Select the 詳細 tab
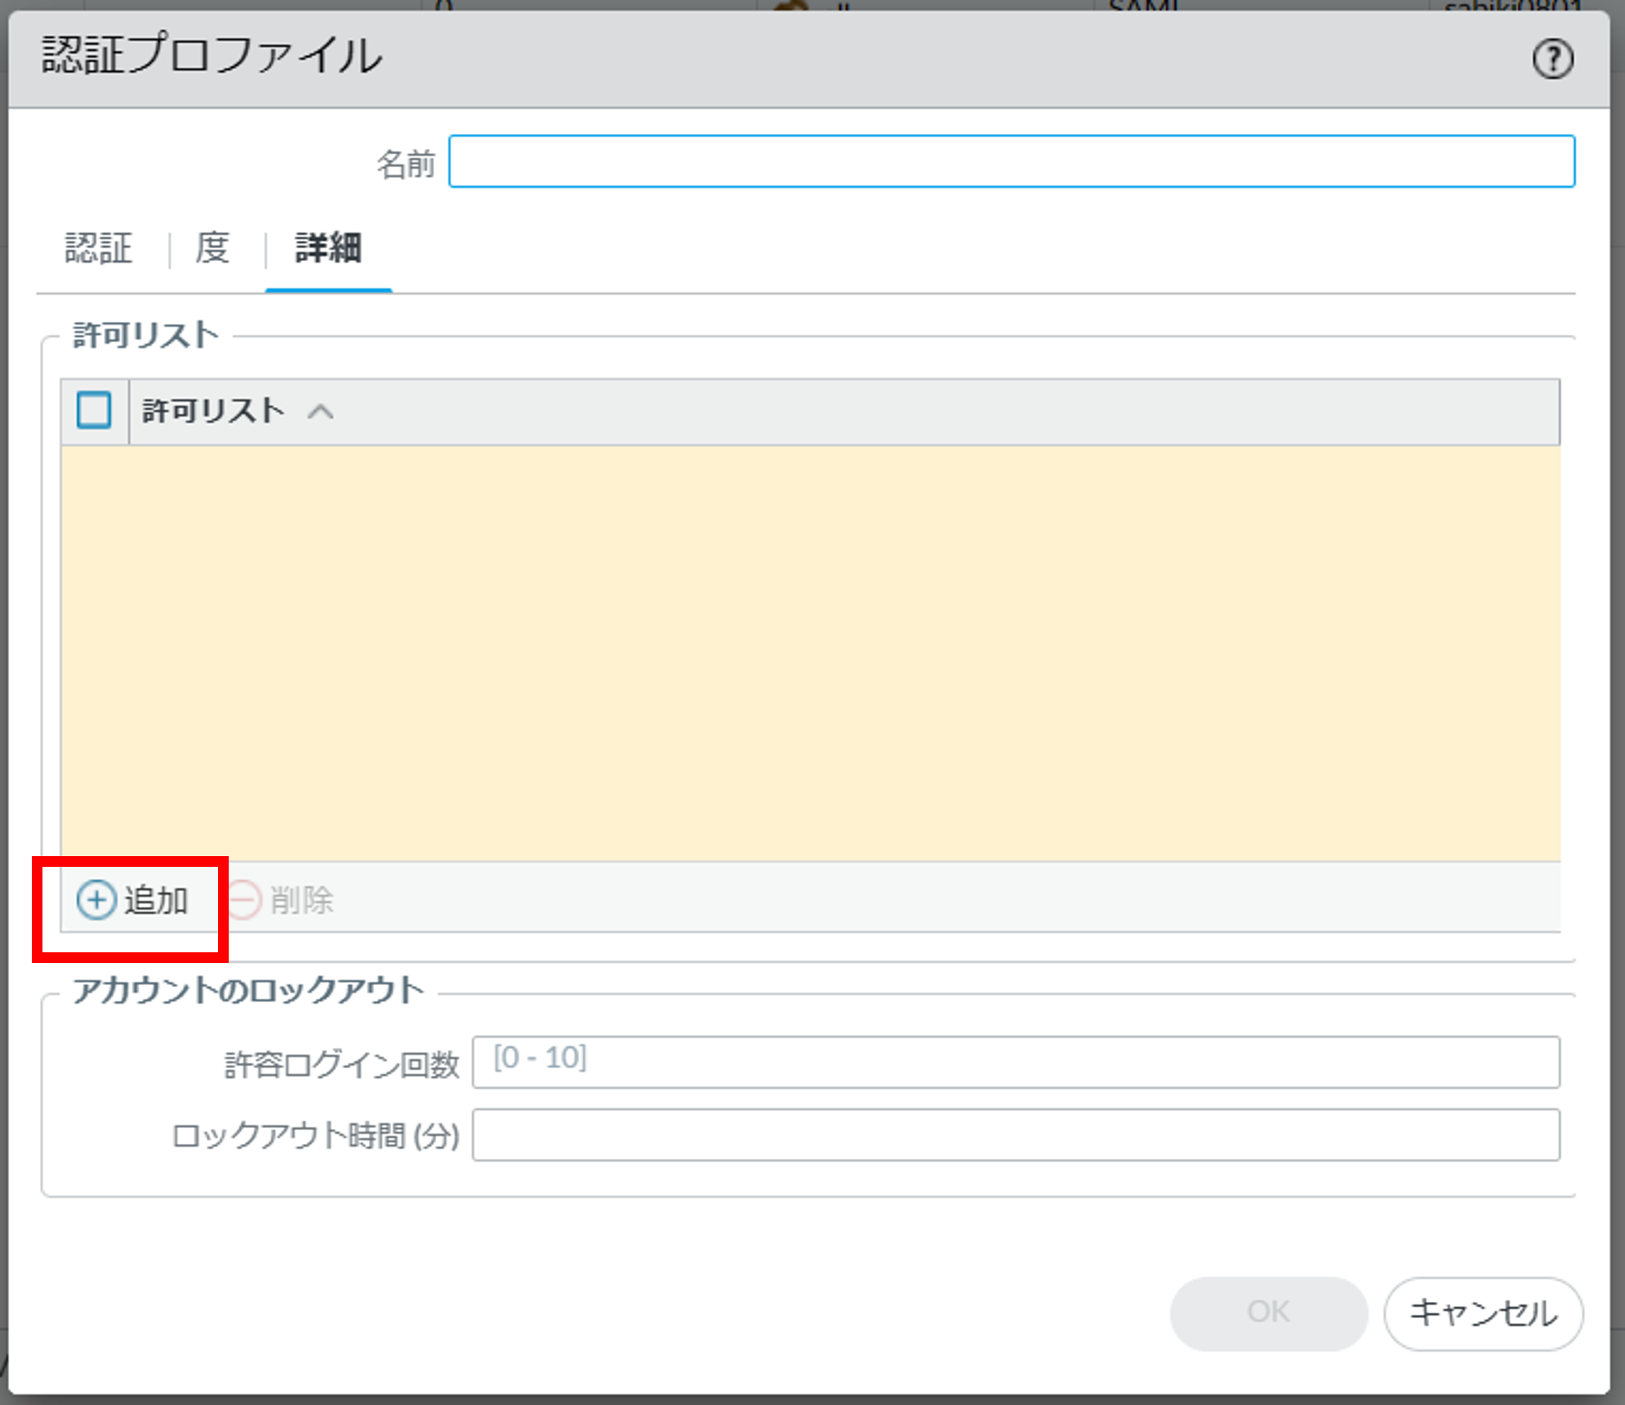Screen dimensions: 1625x1405 pos(328,248)
